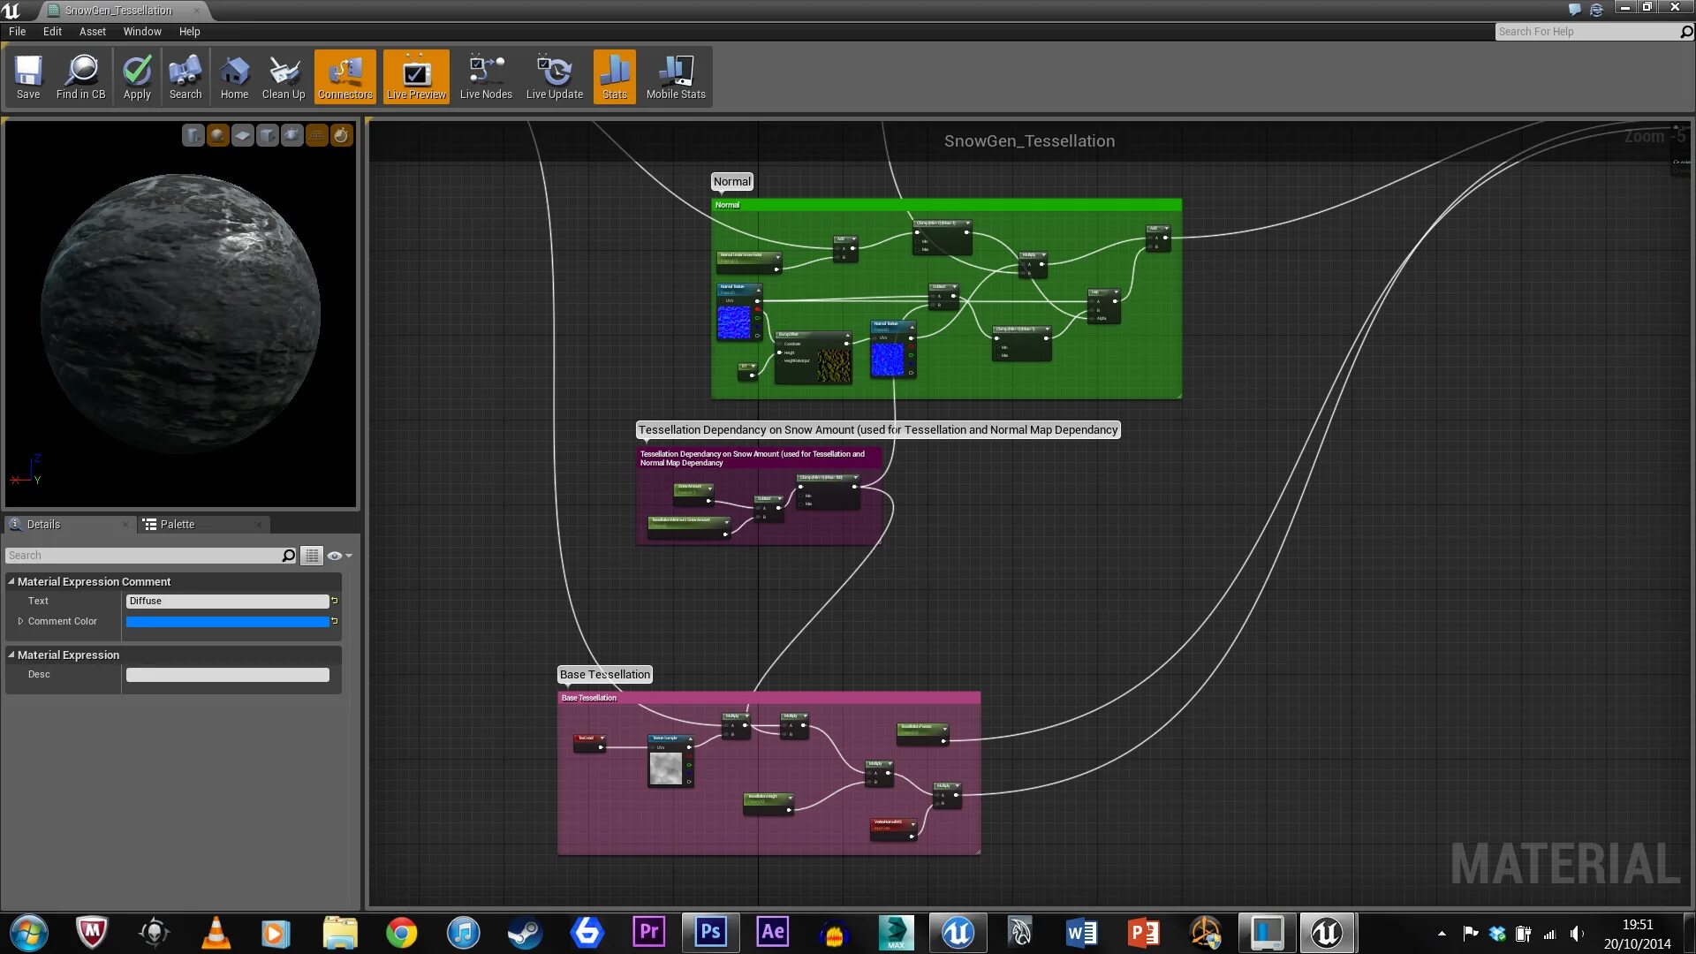
Task: Switch to the Palette tab
Action: click(x=177, y=524)
